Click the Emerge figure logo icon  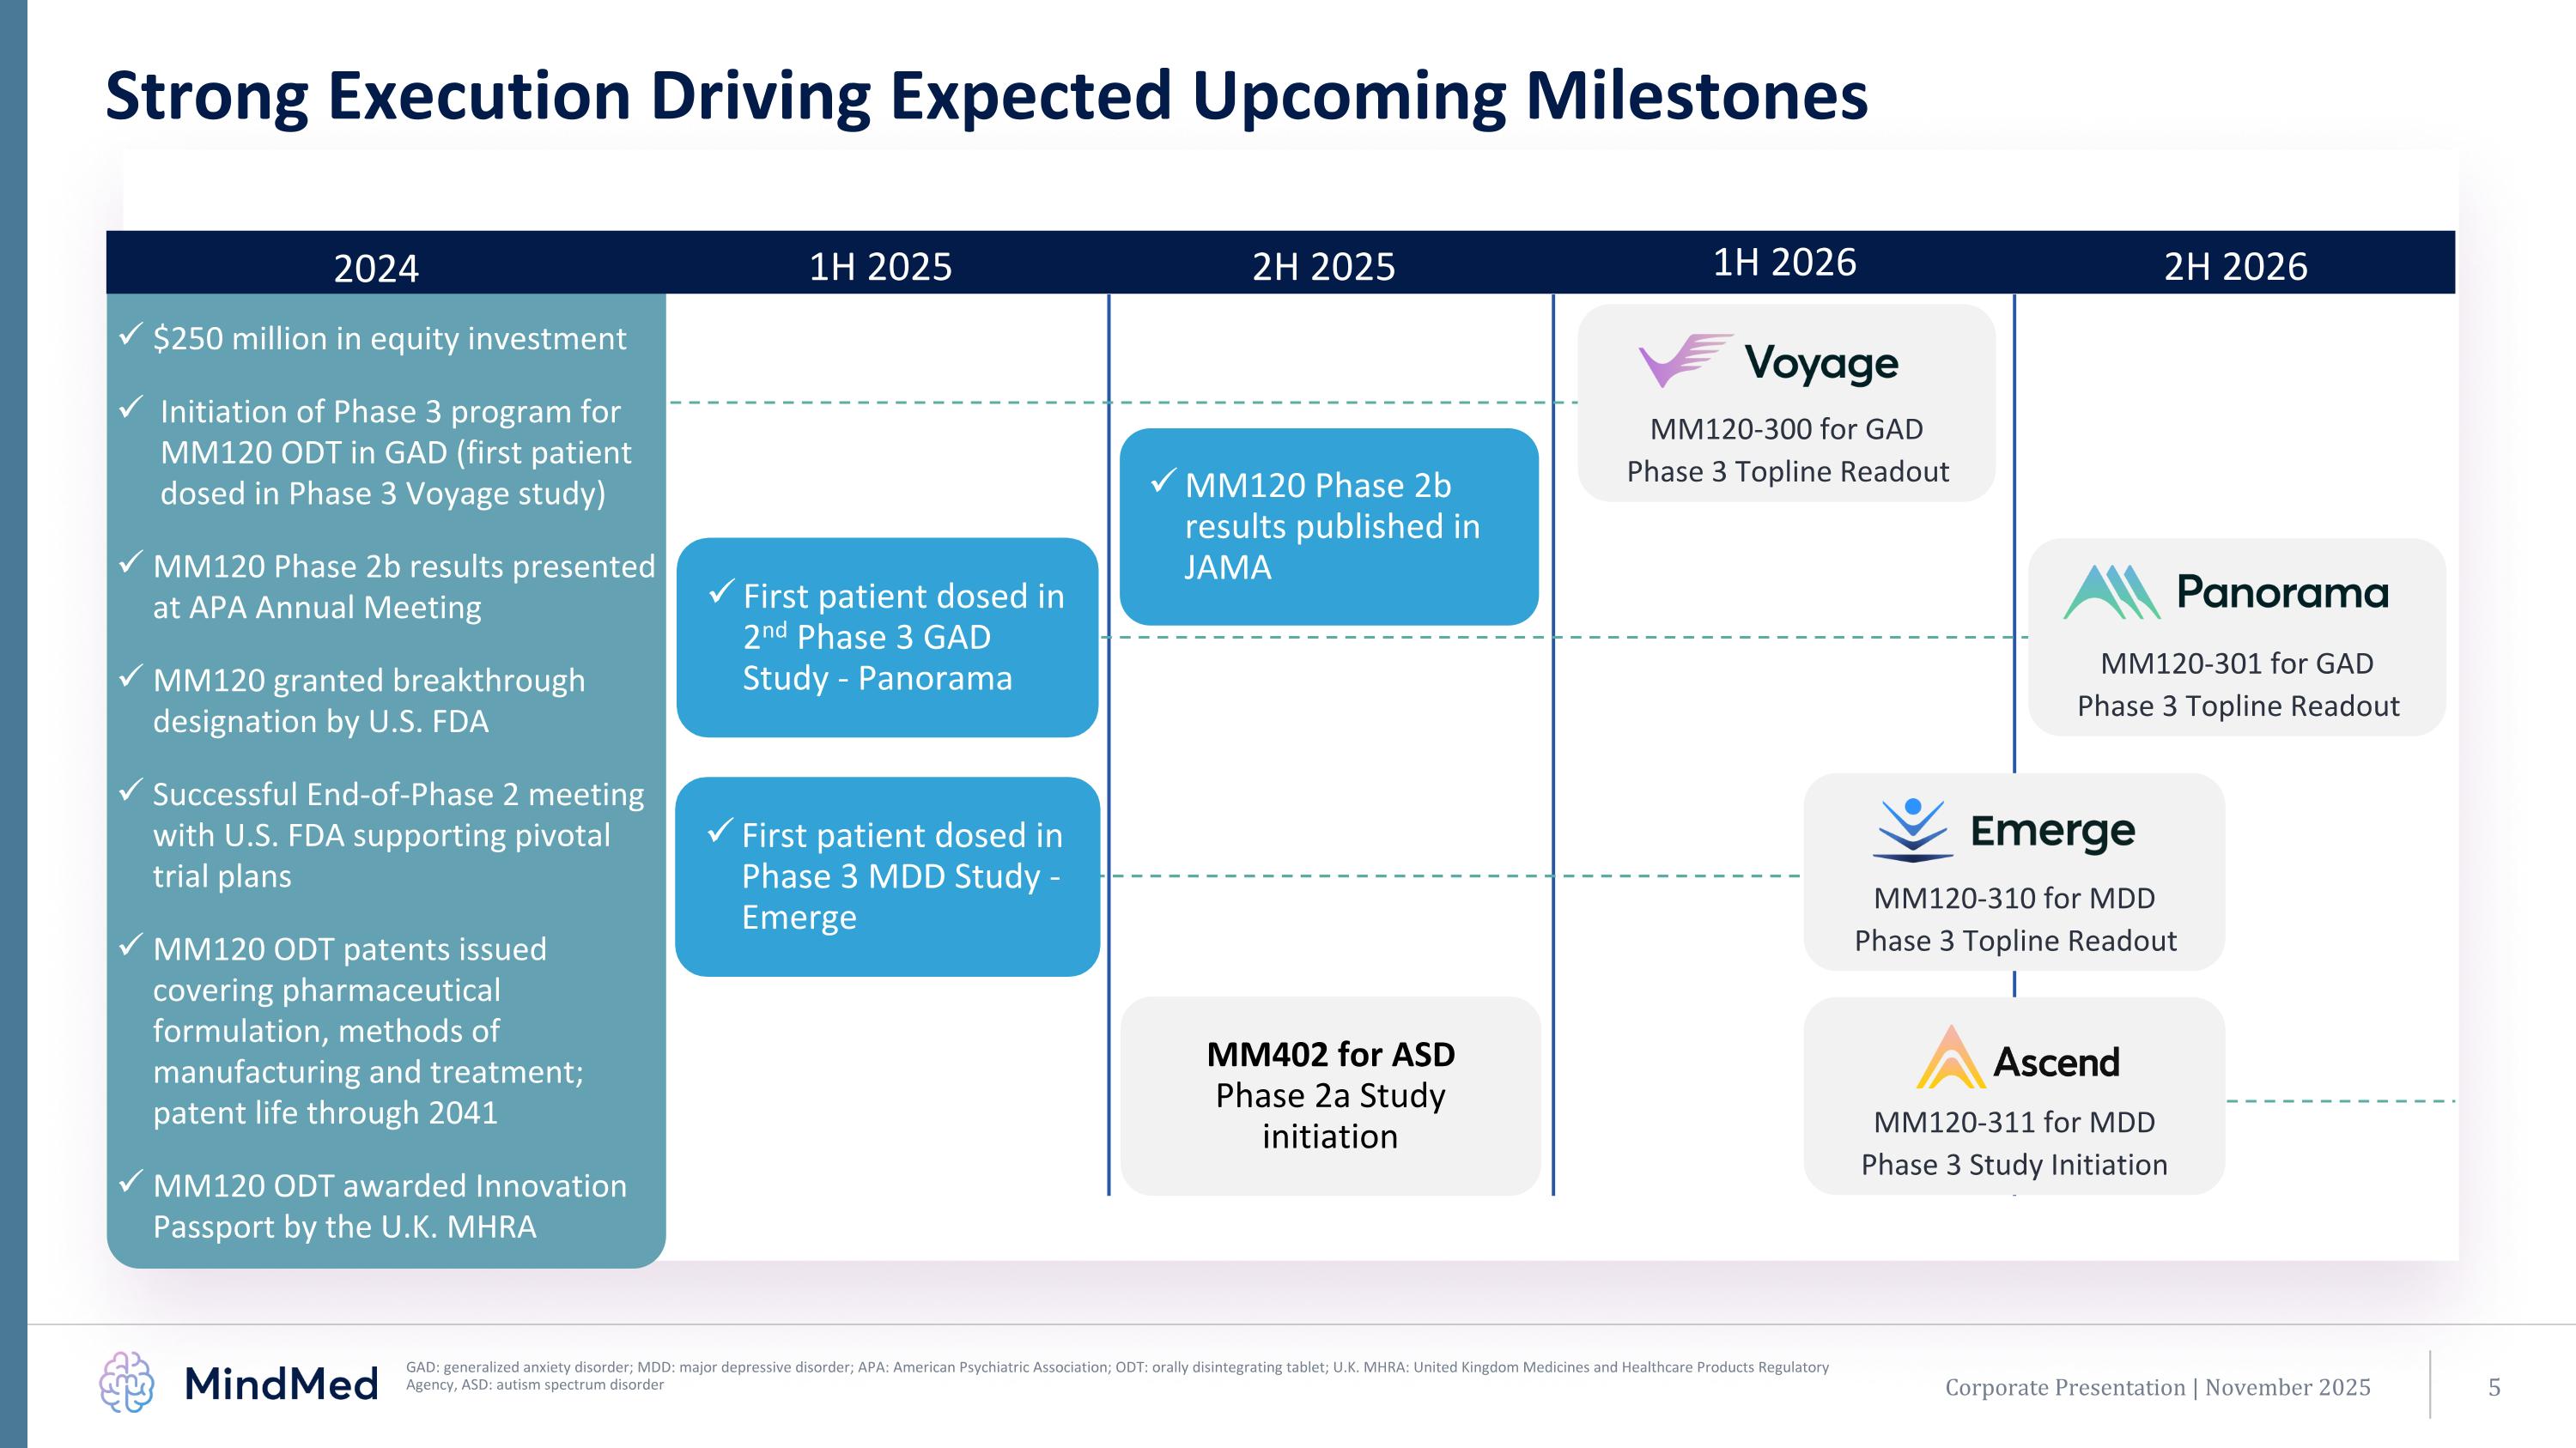(x=1912, y=829)
